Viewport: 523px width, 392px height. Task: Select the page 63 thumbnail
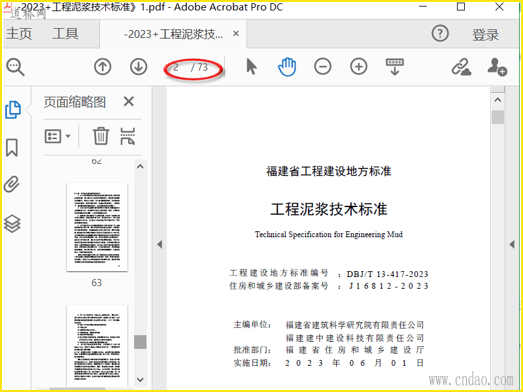tap(97, 227)
